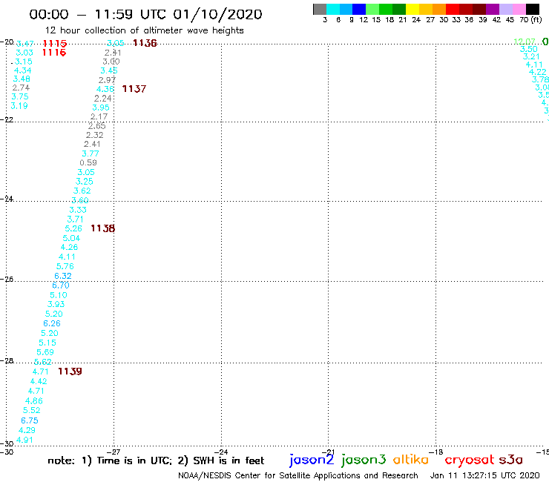Click the wave height value 6.75
This screenshot has width=549, height=482.
point(30,420)
